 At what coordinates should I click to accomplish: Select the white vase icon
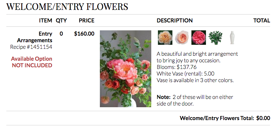tap(232, 38)
